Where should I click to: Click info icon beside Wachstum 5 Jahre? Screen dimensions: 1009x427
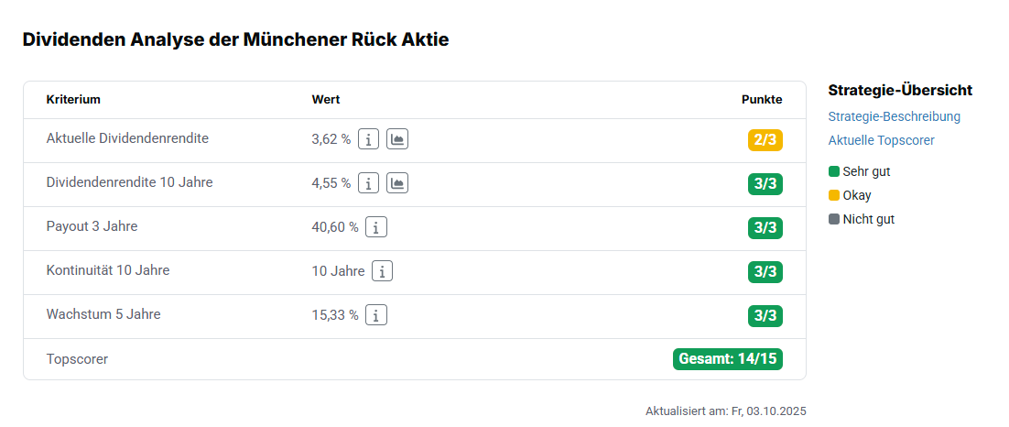pos(376,315)
